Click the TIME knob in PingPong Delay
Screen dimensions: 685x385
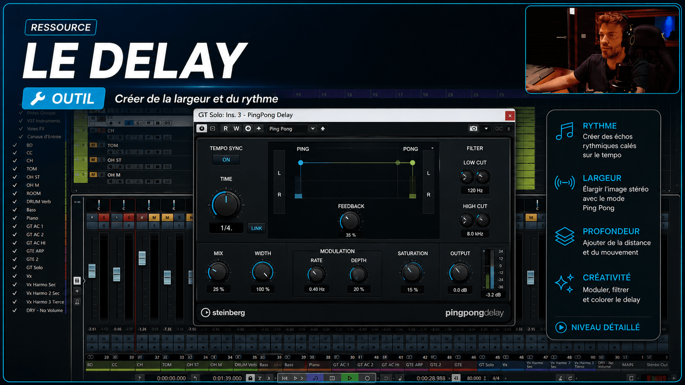(x=226, y=204)
